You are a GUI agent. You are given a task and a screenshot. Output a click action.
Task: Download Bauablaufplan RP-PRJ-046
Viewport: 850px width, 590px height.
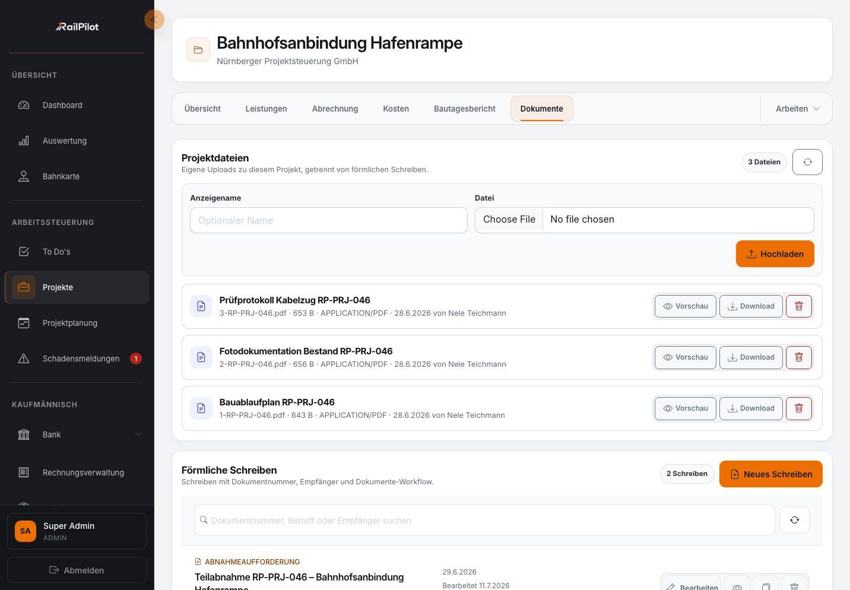tap(751, 408)
